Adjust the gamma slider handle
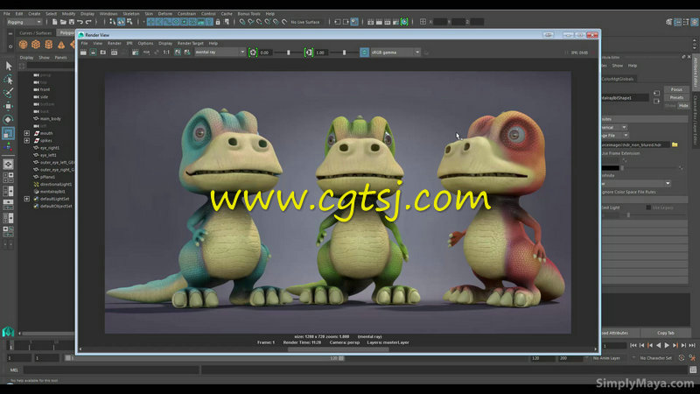The image size is (700, 394). [x=344, y=53]
